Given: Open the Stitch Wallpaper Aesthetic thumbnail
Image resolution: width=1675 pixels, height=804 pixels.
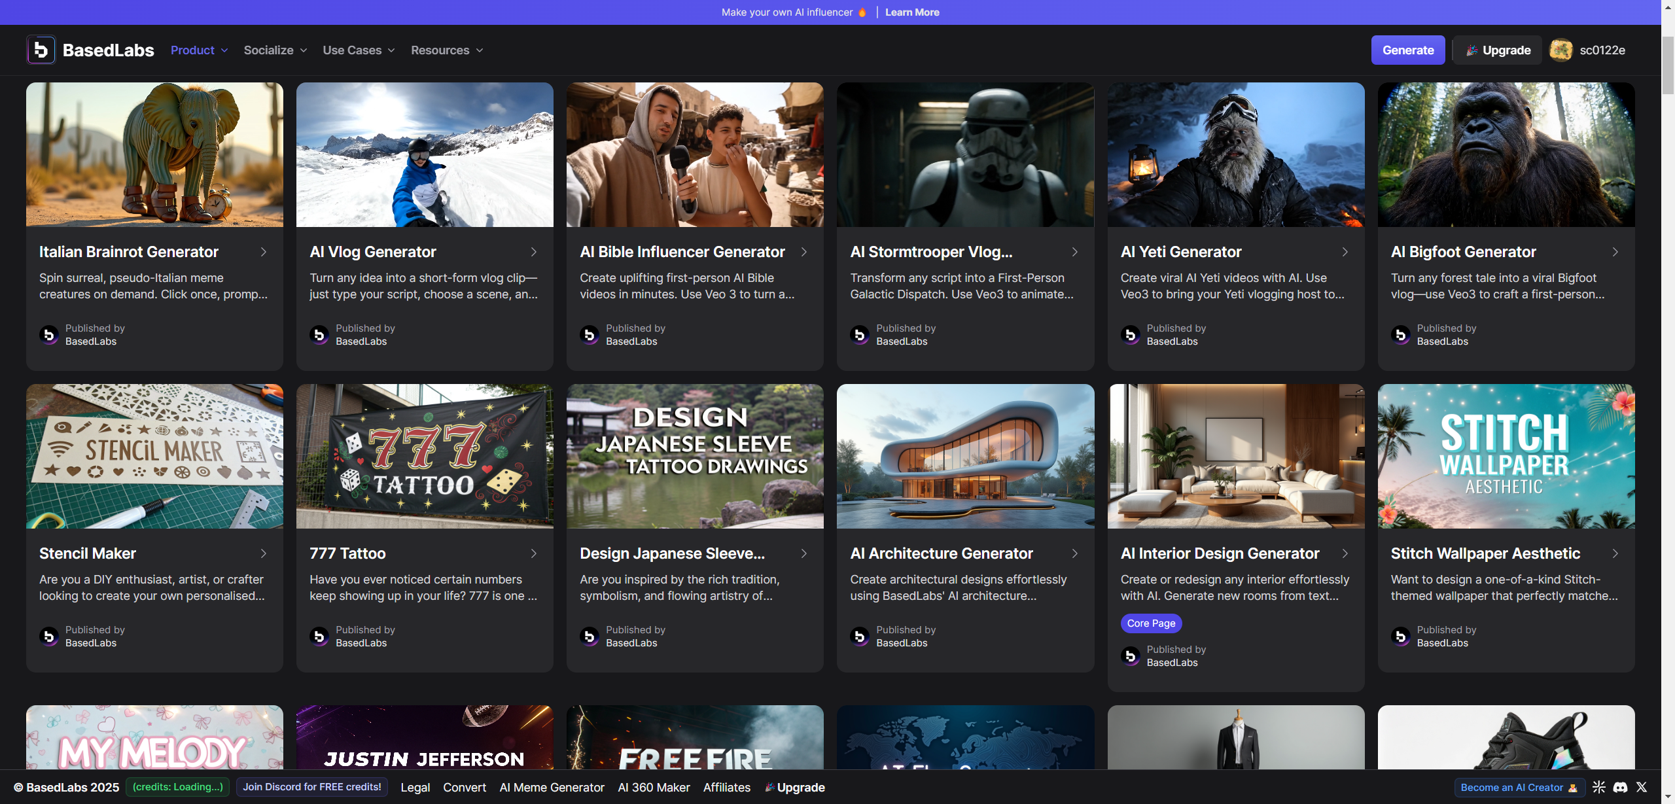Looking at the screenshot, I should click(1506, 457).
